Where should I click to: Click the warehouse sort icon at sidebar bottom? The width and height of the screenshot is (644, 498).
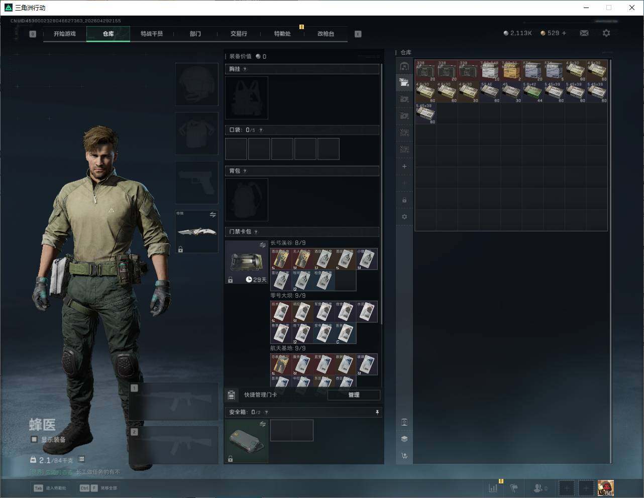pyautogui.click(x=404, y=456)
